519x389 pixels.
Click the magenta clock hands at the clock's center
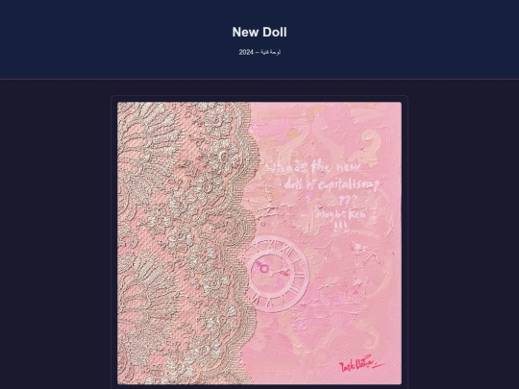[271, 269]
